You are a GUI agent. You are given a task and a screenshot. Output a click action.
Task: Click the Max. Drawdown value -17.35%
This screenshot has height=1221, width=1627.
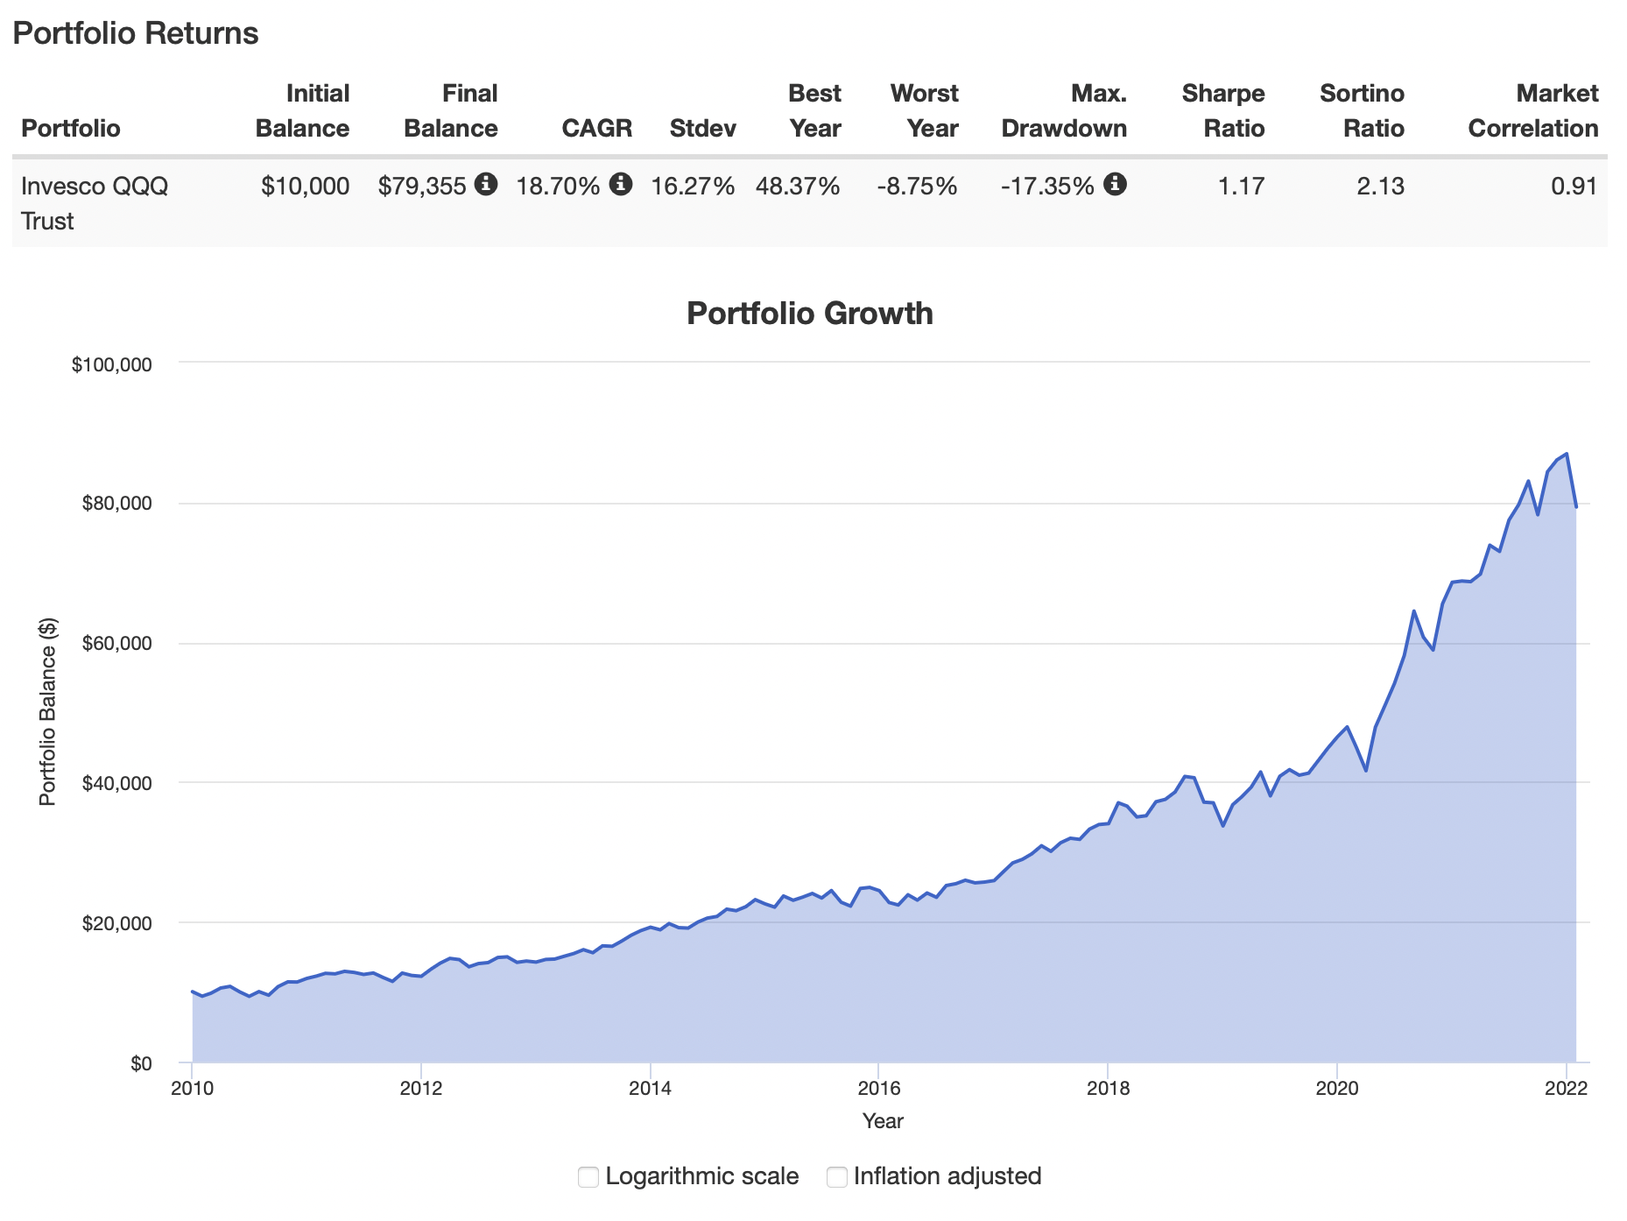[1047, 186]
